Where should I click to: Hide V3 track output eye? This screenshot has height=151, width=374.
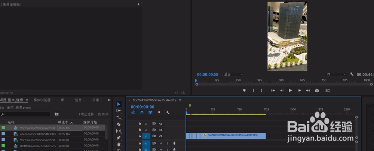coord(161,124)
